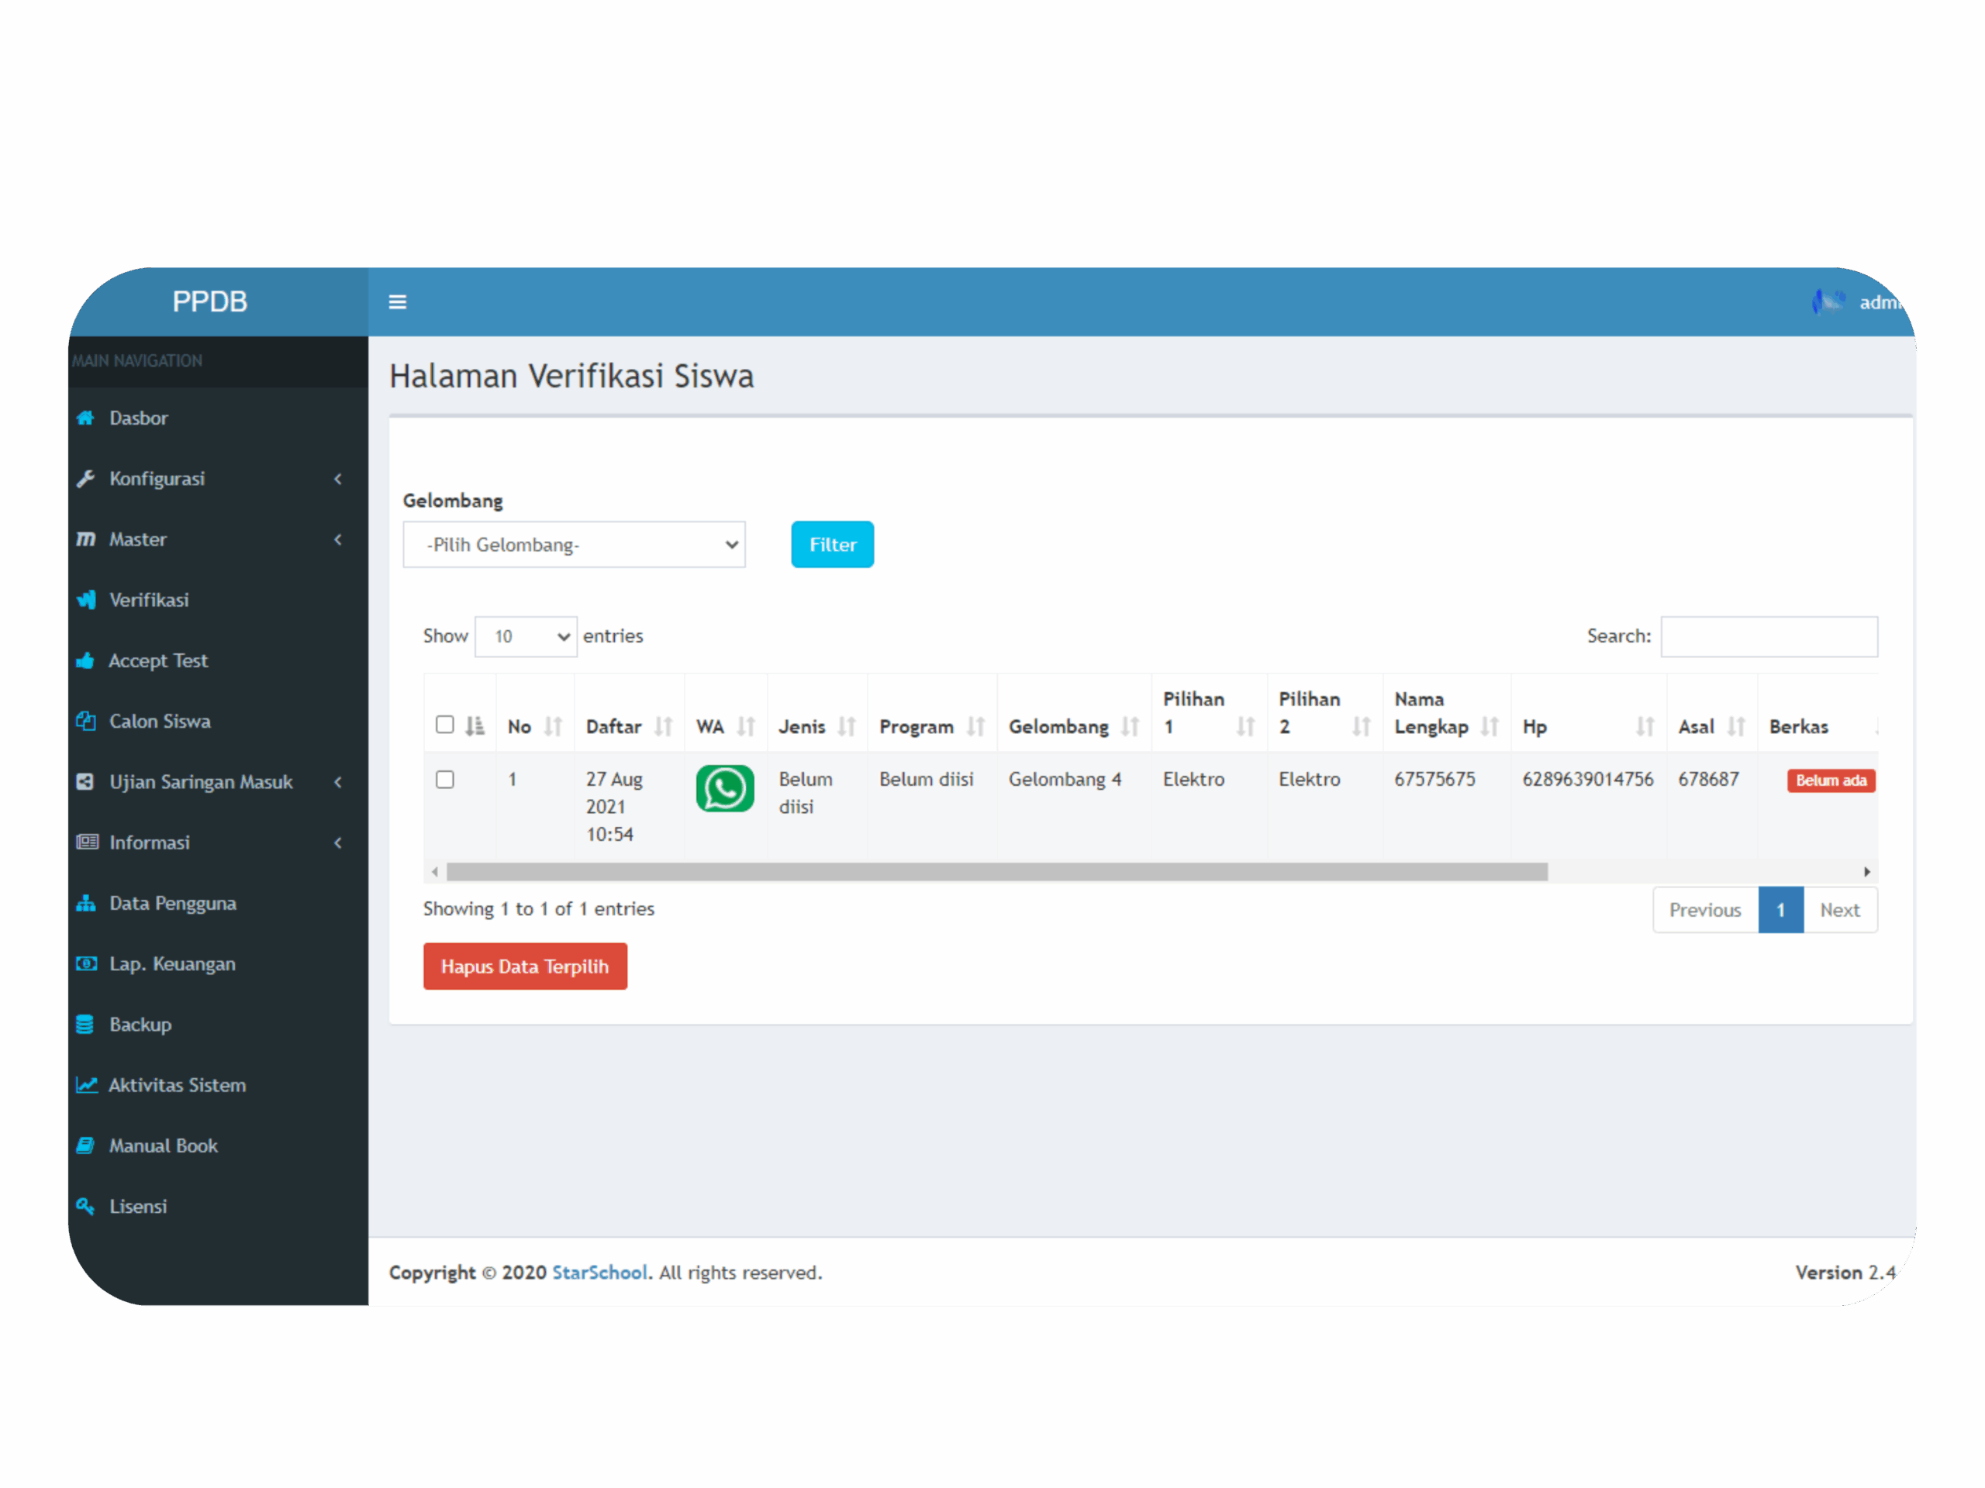Click the red Belum ada badge
Viewport: 1985px width, 1488px height.
1831,781
